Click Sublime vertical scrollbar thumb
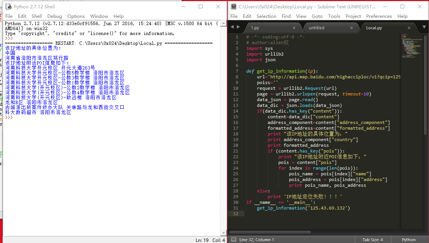 pyautogui.click(x=426, y=85)
